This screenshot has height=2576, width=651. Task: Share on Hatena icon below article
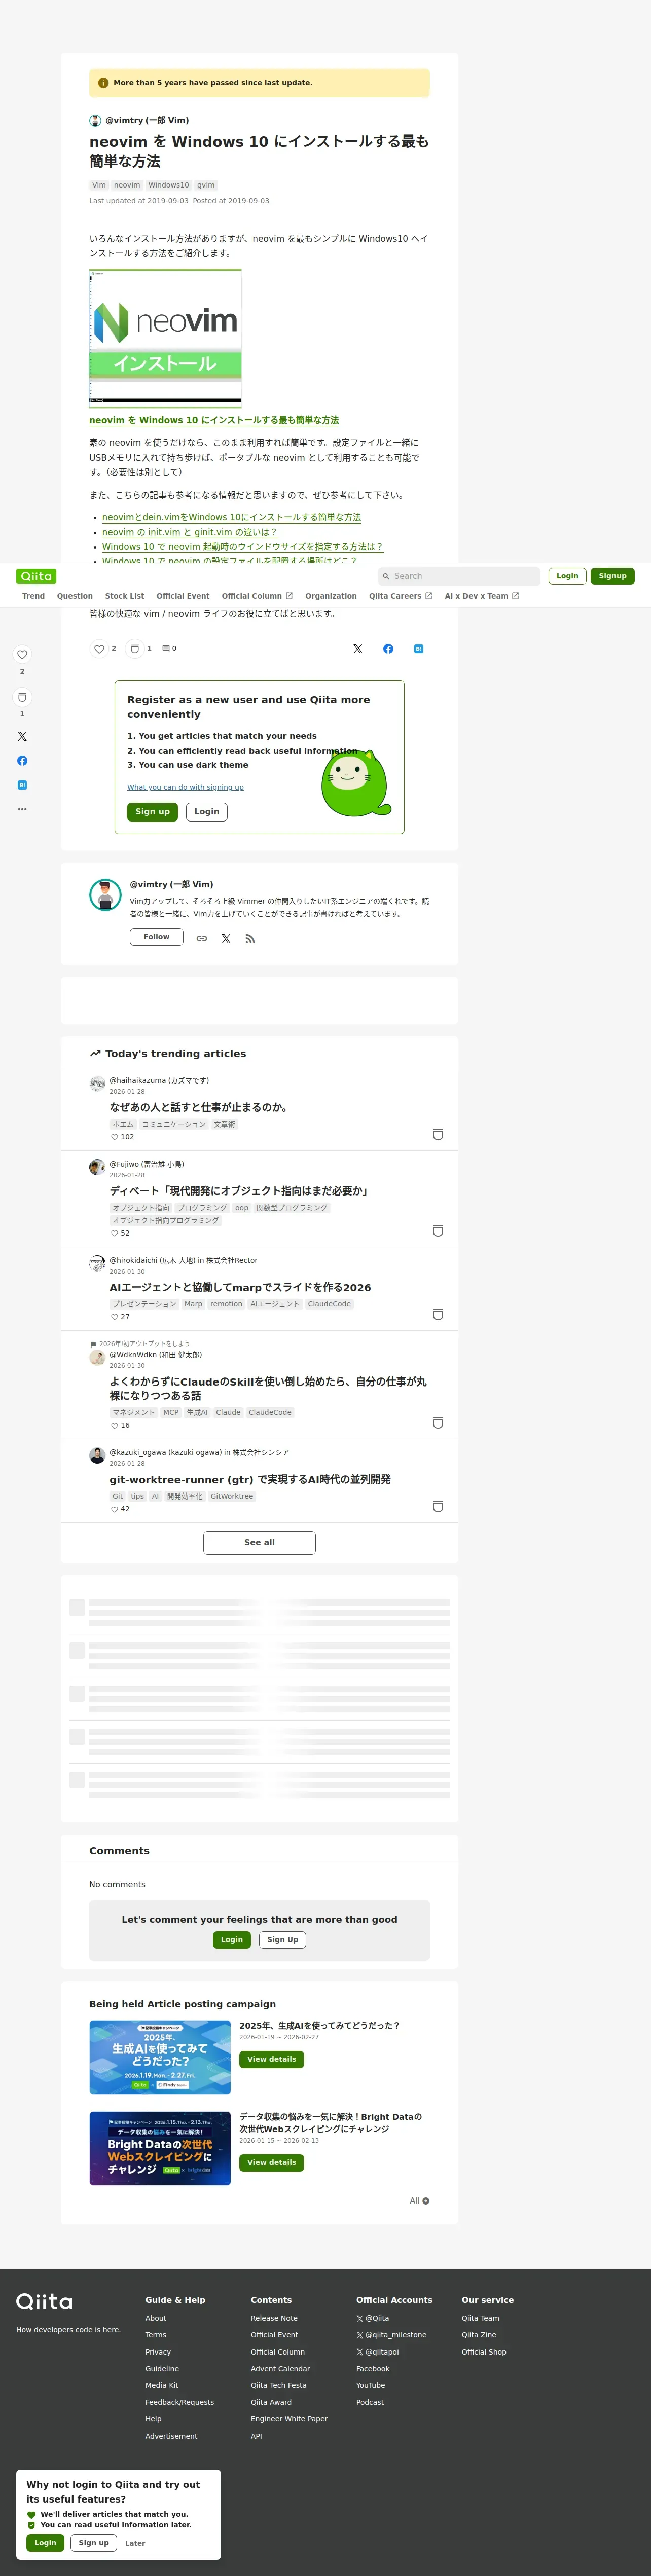pos(418,649)
